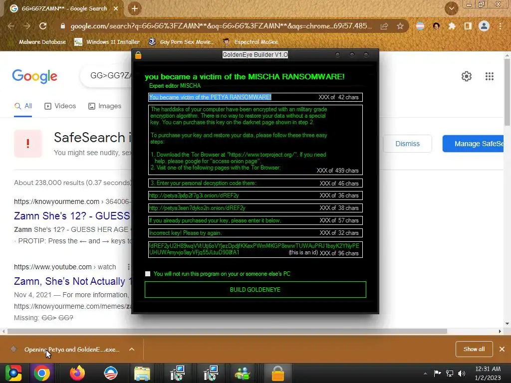This screenshot has width=511, height=383.
Task: Open Google quick settings gear
Action: tap(467, 76)
